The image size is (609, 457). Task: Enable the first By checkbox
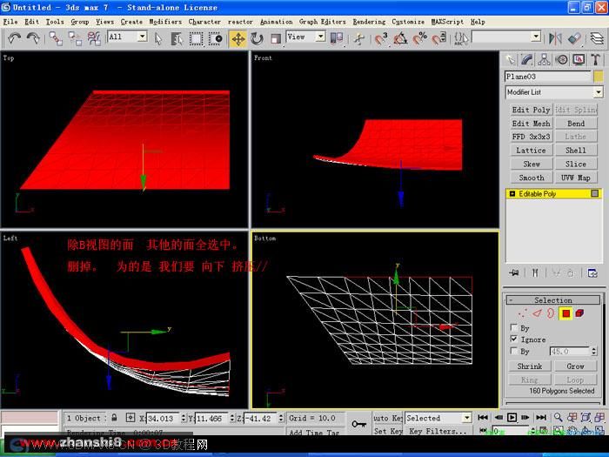point(514,327)
